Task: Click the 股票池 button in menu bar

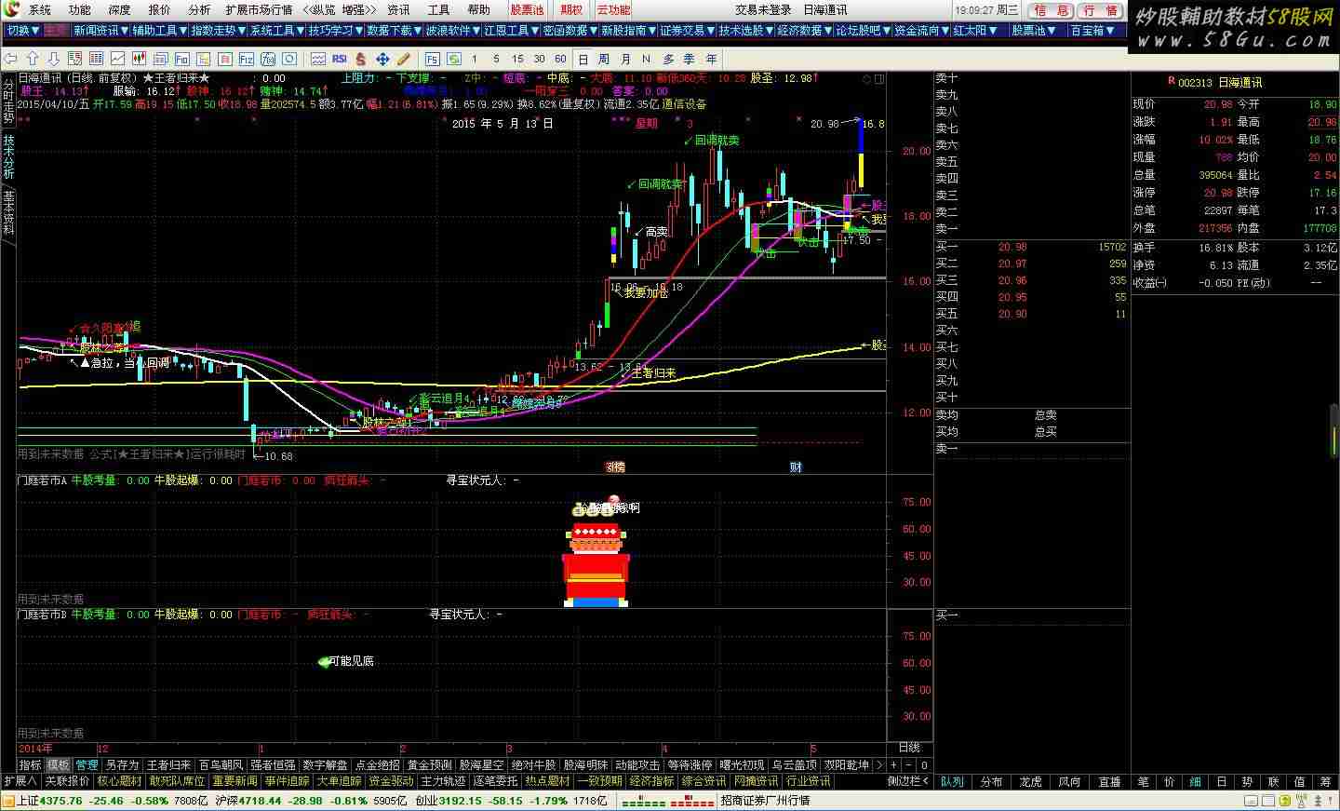Action: tap(527, 9)
